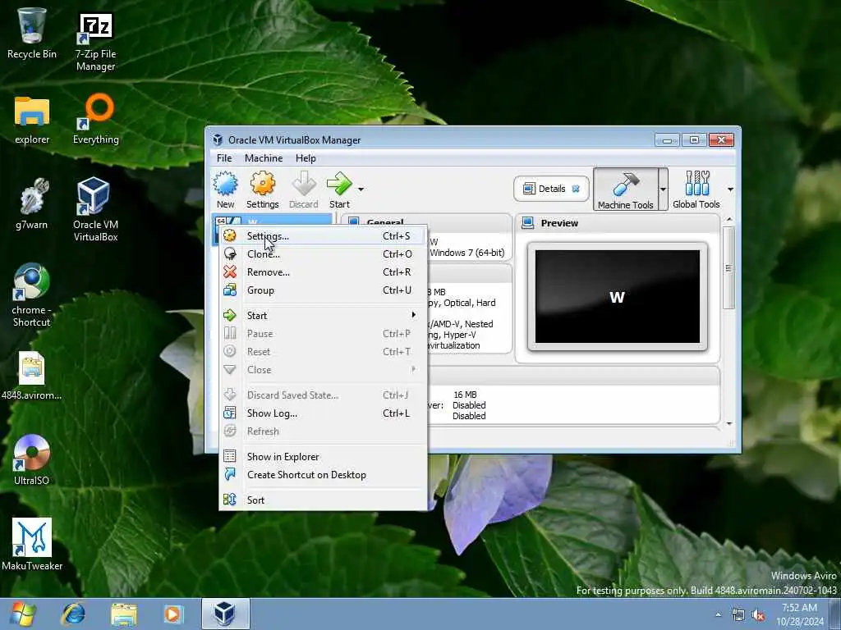841x630 pixels.
Task: Expand the Start toolbar dropdown arrow
Action: point(361,189)
